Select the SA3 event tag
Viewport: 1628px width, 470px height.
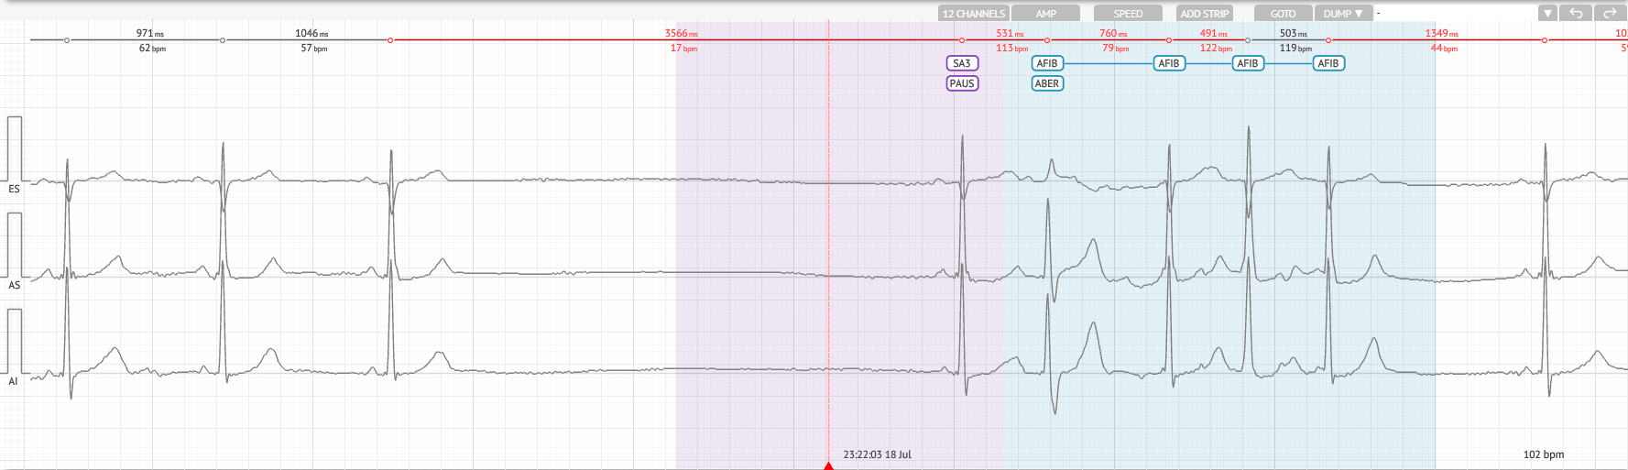(x=962, y=63)
